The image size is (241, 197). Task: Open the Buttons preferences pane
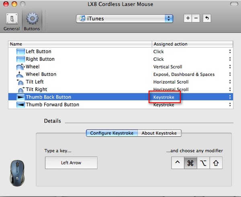tap(32, 22)
